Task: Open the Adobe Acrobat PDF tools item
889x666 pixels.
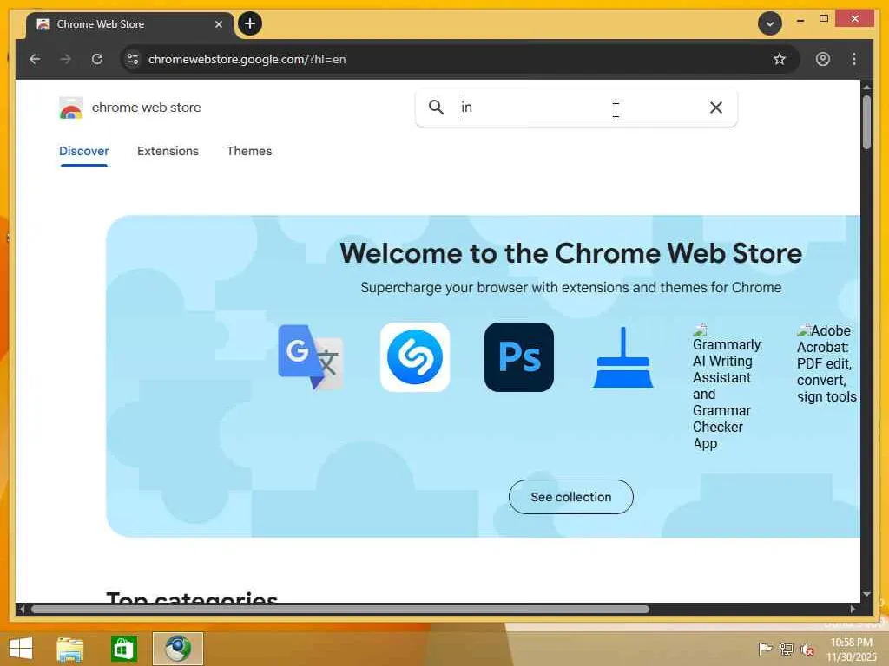Action: (x=827, y=363)
